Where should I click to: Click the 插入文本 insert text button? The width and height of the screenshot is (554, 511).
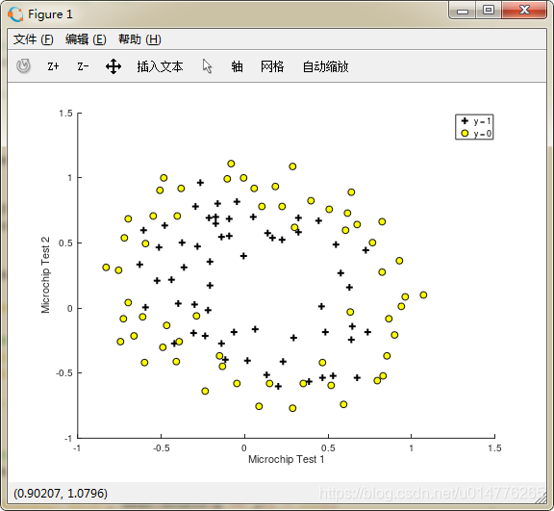tap(160, 66)
